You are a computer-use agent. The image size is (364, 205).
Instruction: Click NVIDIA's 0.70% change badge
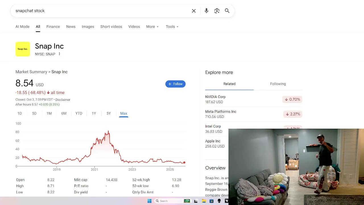[292, 99]
